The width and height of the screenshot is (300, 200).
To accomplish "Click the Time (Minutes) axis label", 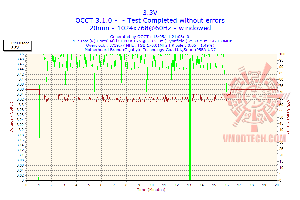I will tap(151, 190).
